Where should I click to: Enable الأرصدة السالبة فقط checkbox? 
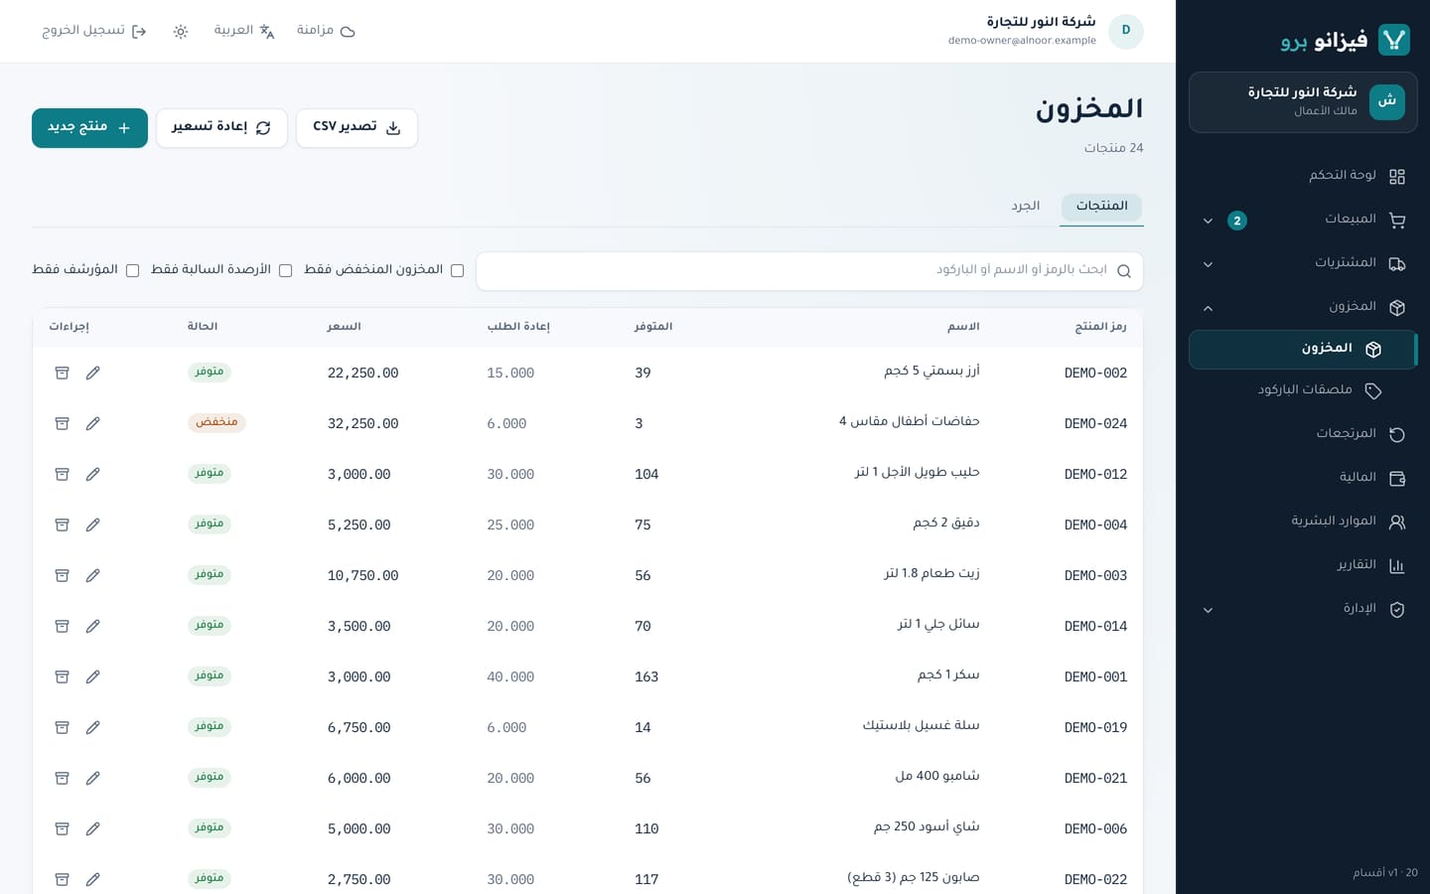click(285, 270)
